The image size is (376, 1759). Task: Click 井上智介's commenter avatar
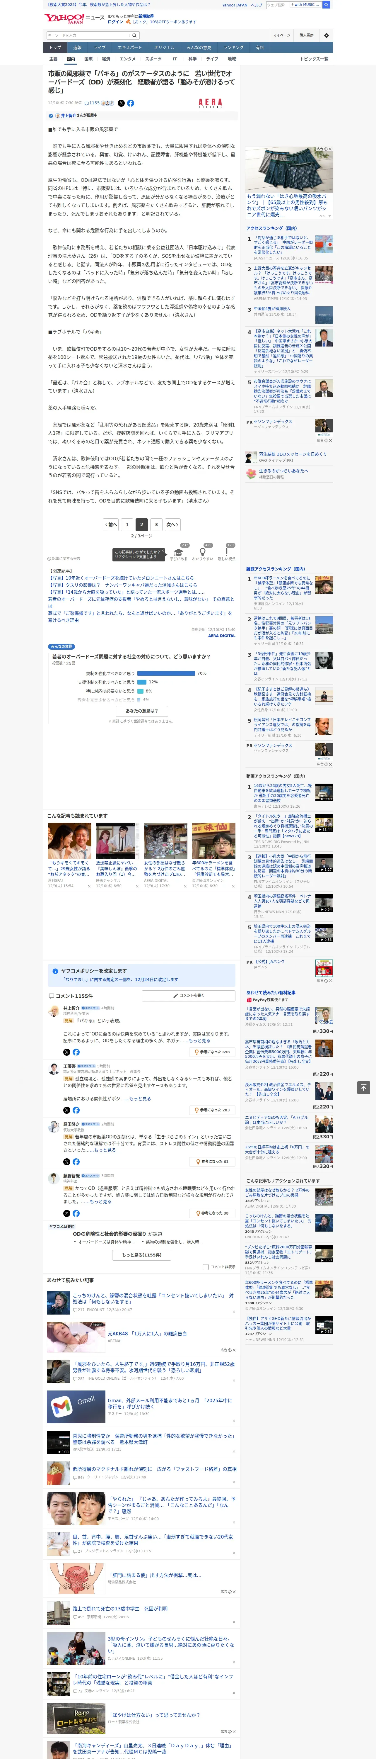click(54, 1011)
